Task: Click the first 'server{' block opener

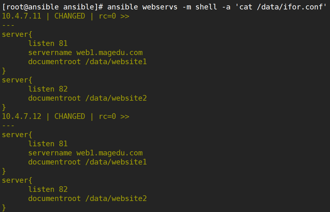Action: (x=17, y=34)
